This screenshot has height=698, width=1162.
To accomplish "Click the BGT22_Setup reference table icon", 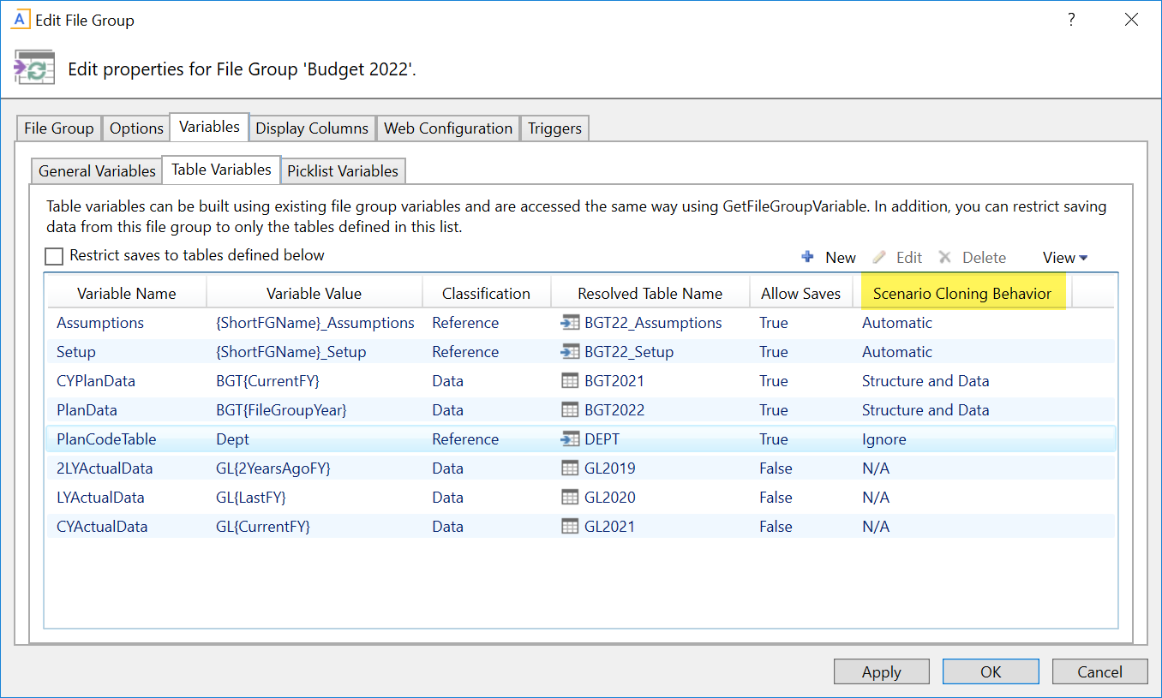I will coord(570,352).
